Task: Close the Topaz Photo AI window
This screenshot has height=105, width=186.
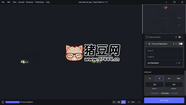Action: pos(182,2)
